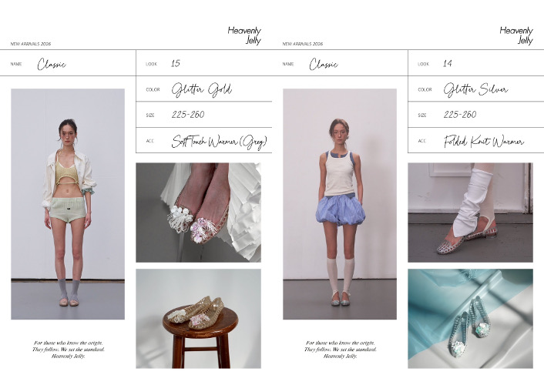This screenshot has height=385, width=544.
Task: Click the Heavenly Jelly logo on the left page
Action: point(244,35)
